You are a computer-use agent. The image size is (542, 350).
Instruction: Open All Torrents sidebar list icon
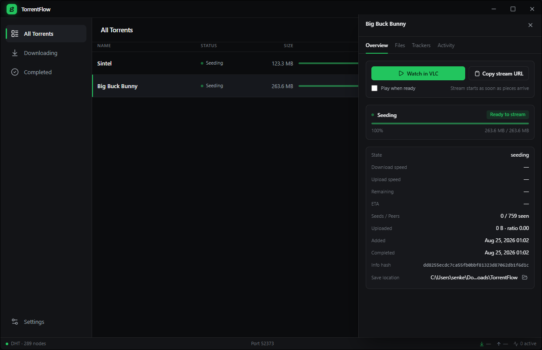click(15, 34)
